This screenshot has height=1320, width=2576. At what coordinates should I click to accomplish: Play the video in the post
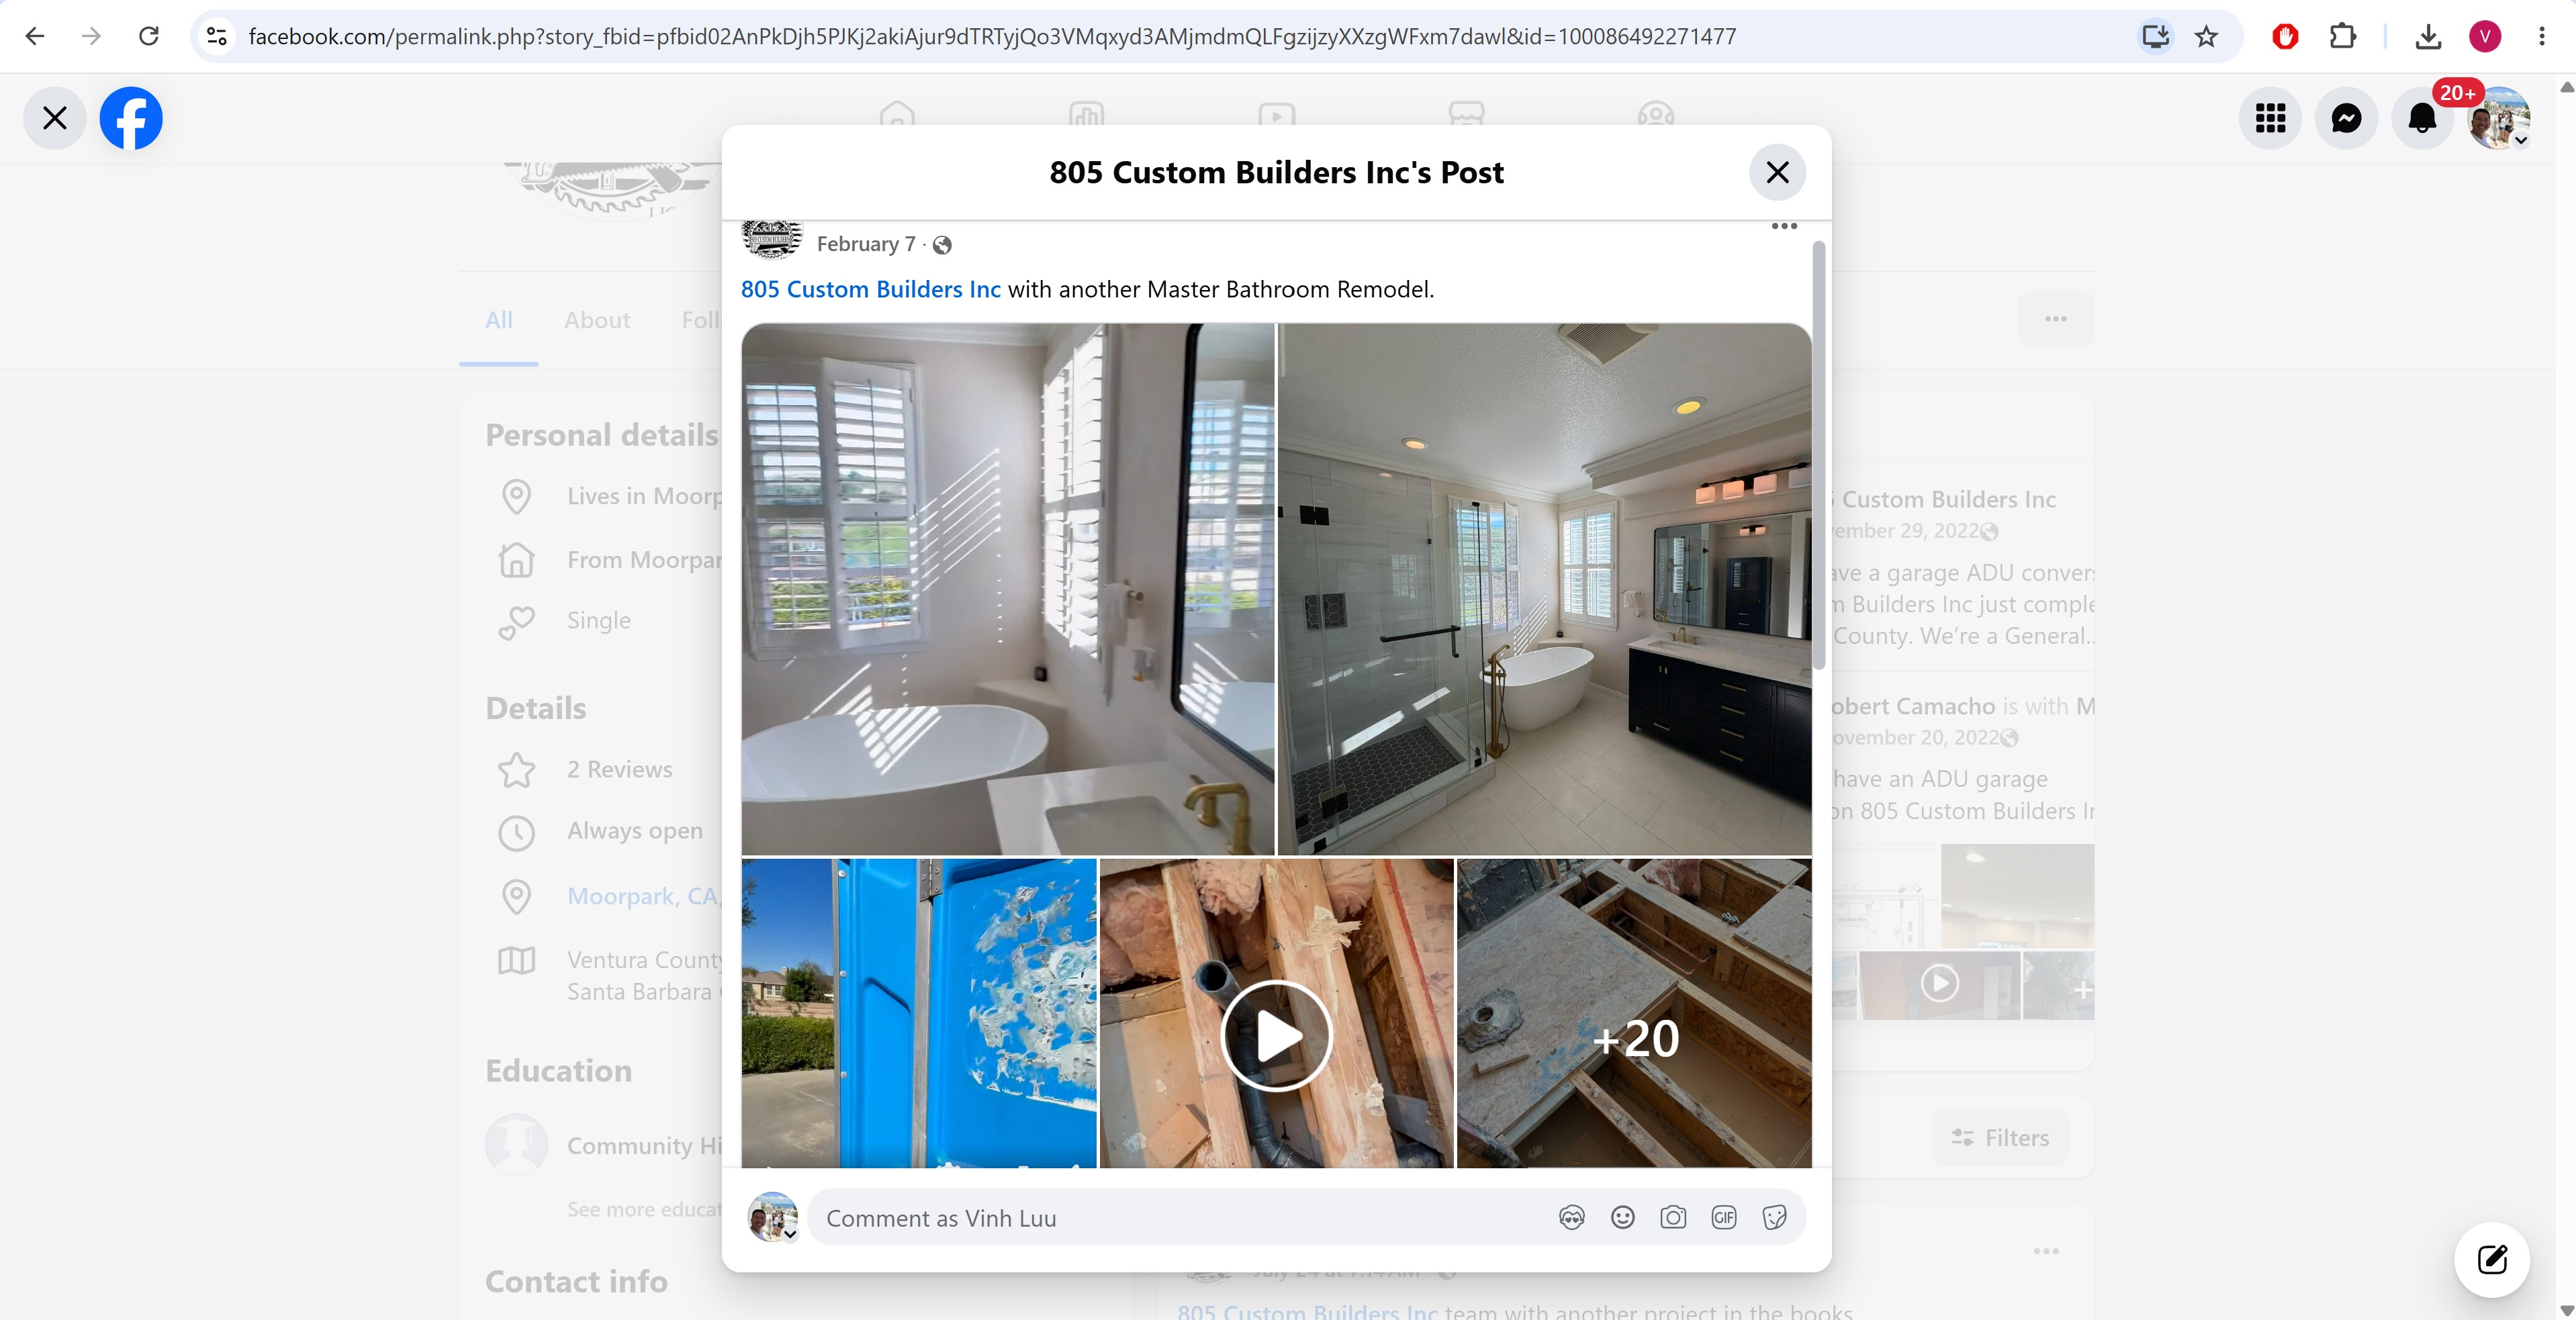pyautogui.click(x=1276, y=1035)
